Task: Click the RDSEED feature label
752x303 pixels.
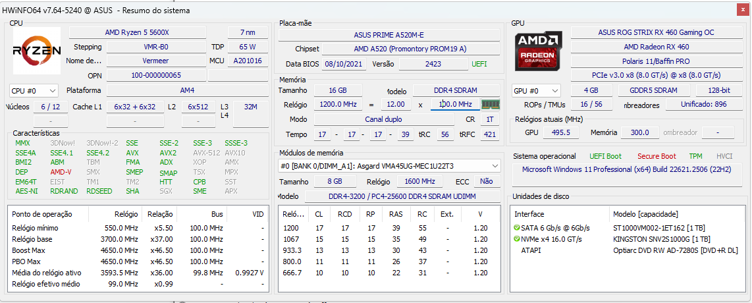Action: pos(99,191)
